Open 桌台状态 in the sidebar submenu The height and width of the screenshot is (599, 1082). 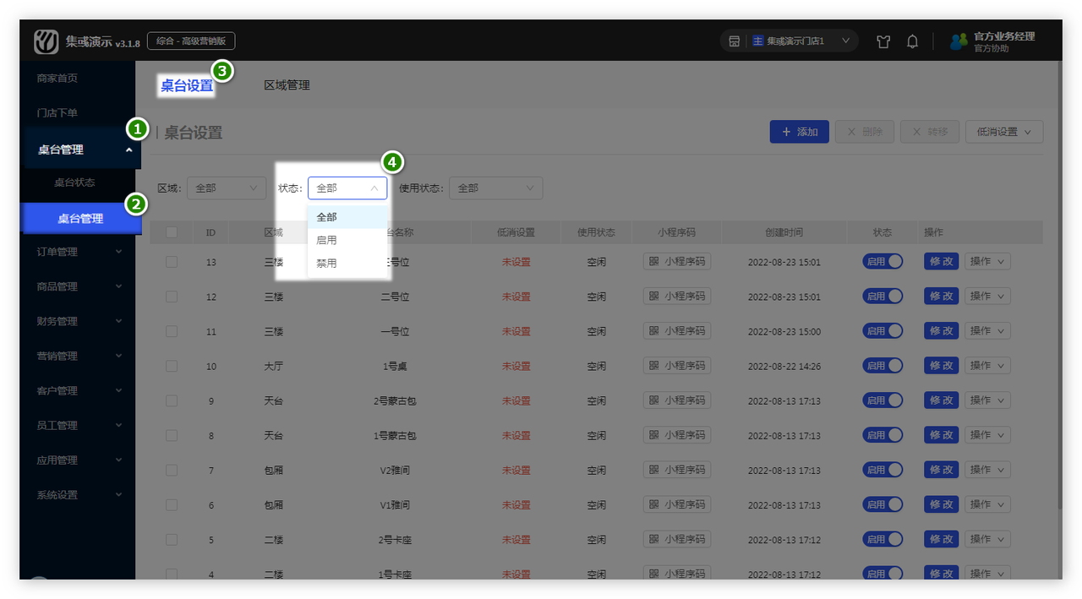coord(74,182)
